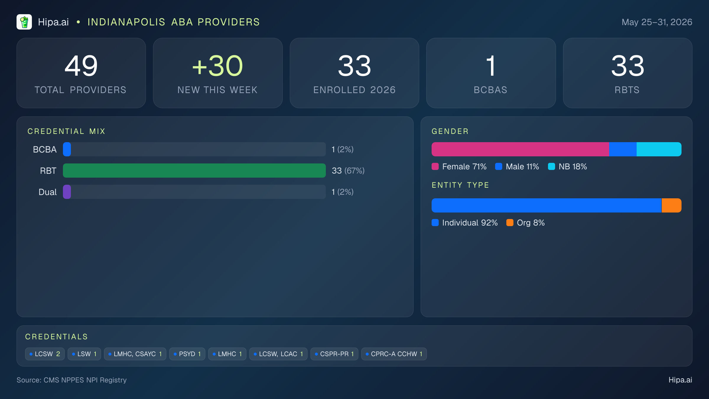Click the purple Dual bar segment
709x399 pixels.
point(67,192)
